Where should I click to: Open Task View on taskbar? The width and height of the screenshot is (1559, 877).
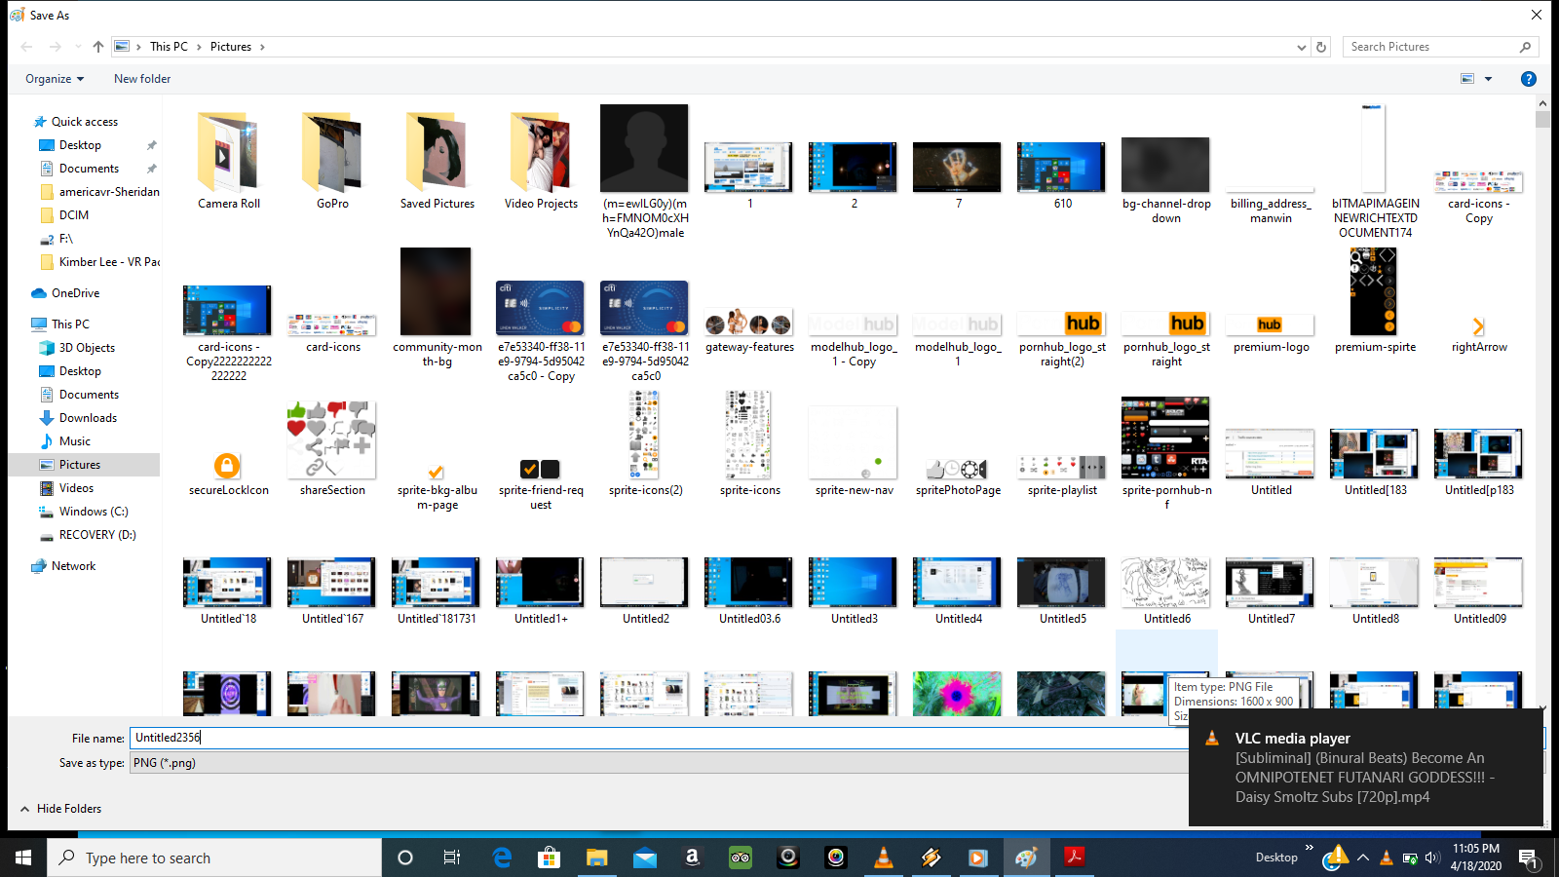point(452,858)
